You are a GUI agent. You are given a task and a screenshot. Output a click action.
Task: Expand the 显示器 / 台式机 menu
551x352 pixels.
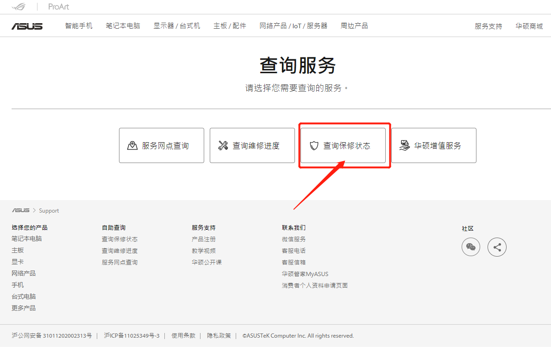pyautogui.click(x=177, y=26)
